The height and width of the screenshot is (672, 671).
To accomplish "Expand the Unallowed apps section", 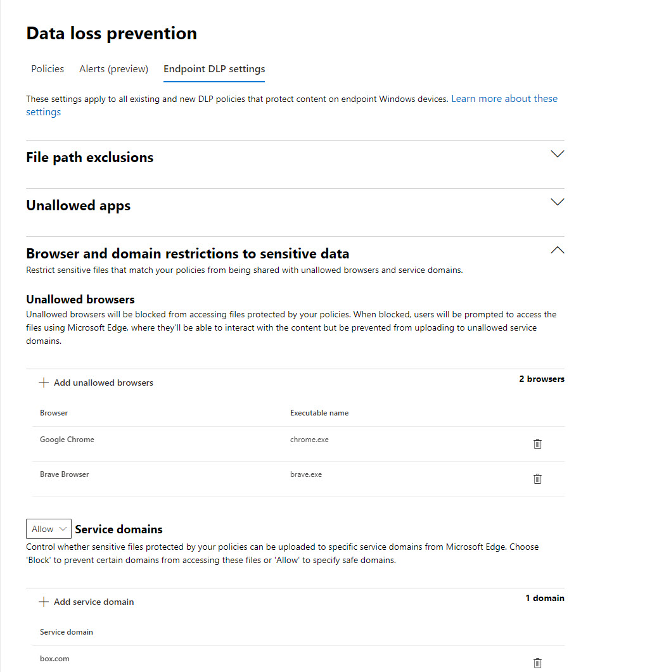I will point(557,202).
